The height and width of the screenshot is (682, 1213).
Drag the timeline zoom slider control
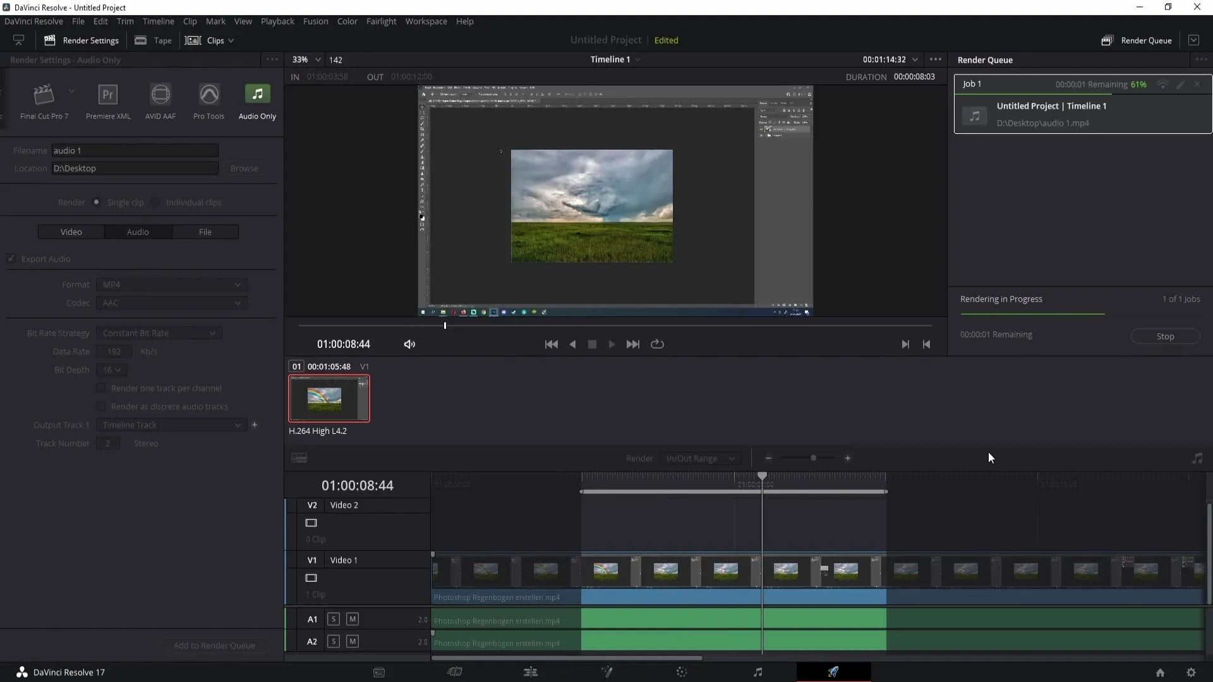tap(813, 458)
